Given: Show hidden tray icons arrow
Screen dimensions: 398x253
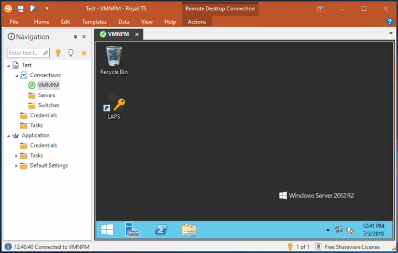Looking at the screenshot, I should pos(328,230).
